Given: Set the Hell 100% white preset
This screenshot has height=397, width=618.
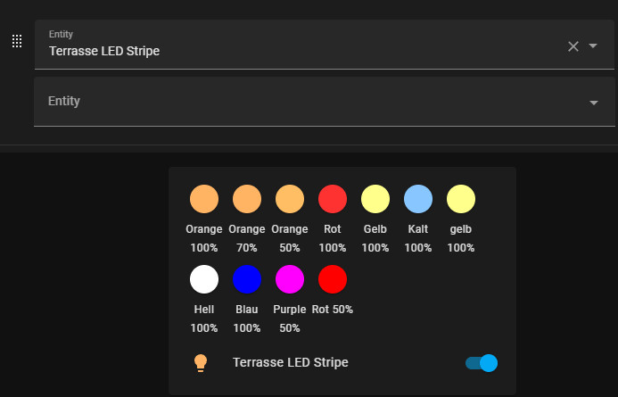Looking at the screenshot, I should (204, 279).
